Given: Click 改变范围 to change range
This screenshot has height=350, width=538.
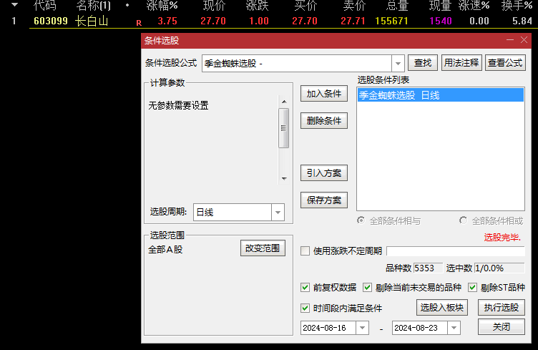Looking at the screenshot, I should click(263, 248).
